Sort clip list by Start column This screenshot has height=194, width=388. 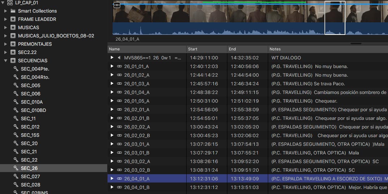point(206,49)
